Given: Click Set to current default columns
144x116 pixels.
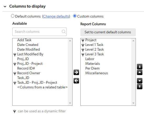Looking at the screenshot, I should pyautogui.click(x=108, y=32).
